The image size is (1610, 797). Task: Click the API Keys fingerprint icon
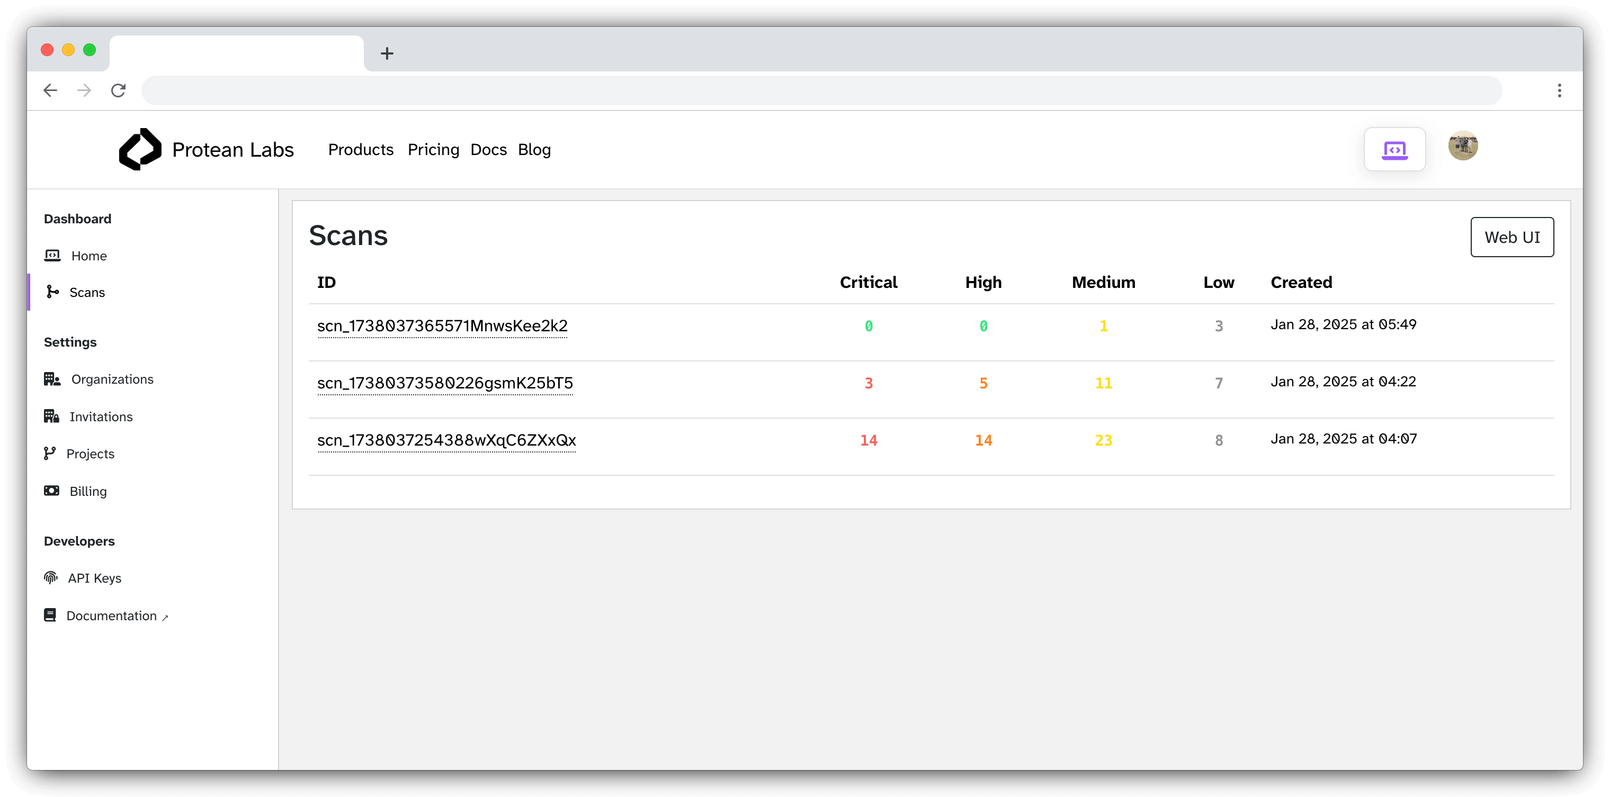pos(51,578)
